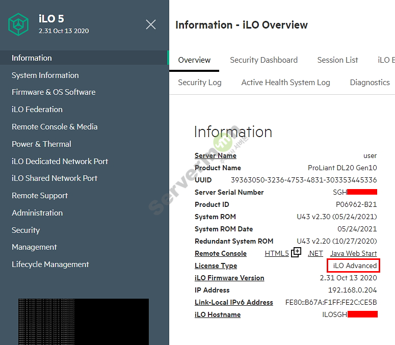Open HTML5 console in new window icon

click(296, 252)
